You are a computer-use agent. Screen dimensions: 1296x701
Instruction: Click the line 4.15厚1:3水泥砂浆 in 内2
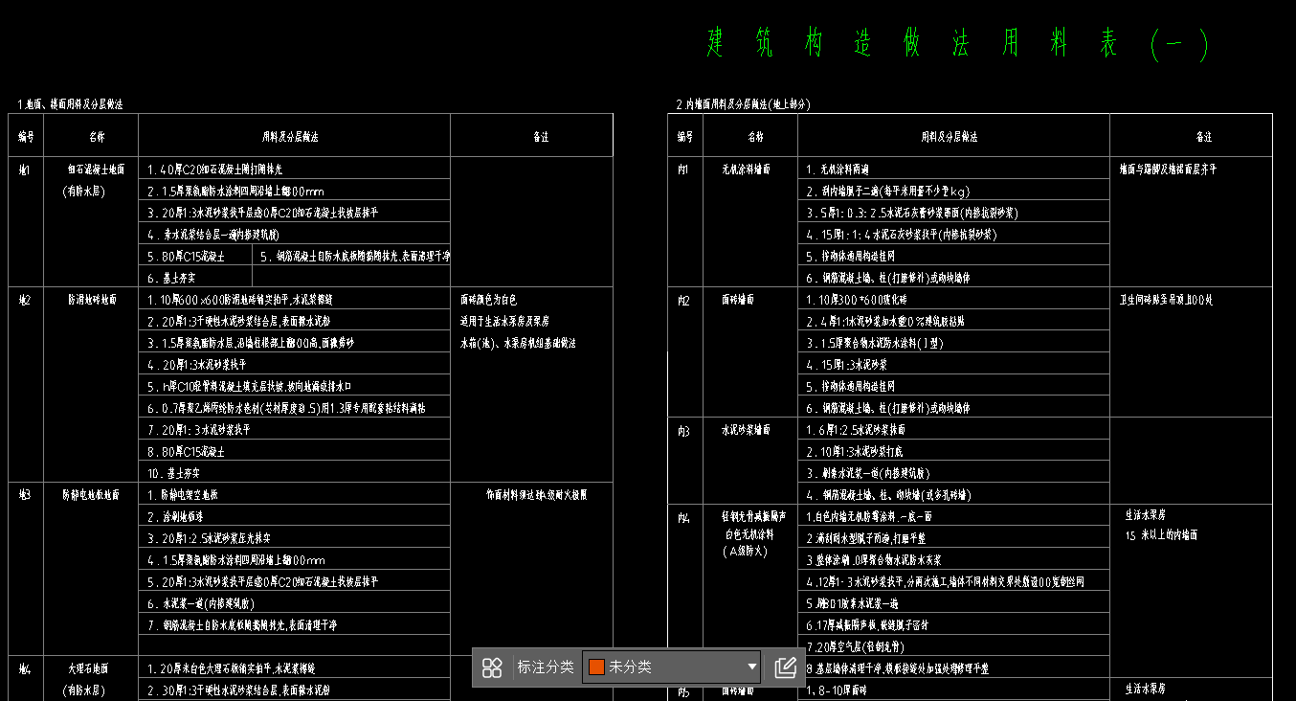click(x=846, y=365)
